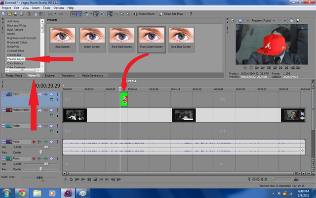
Task: Click the Show Me How button
Action: point(171,14)
